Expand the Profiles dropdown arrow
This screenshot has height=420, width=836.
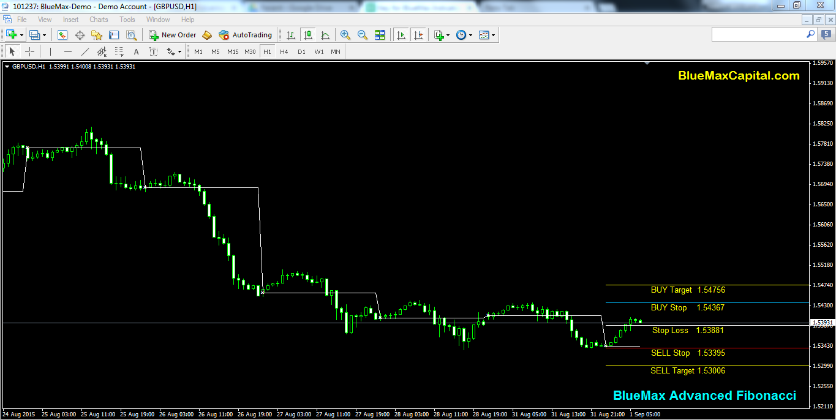coord(44,35)
